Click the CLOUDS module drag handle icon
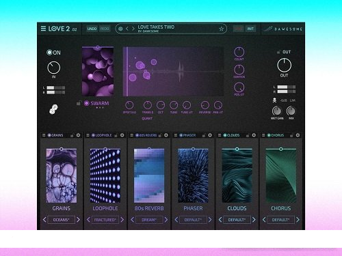Image resolution: width=342 pixels, height=256 pixels. tap(220, 135)
